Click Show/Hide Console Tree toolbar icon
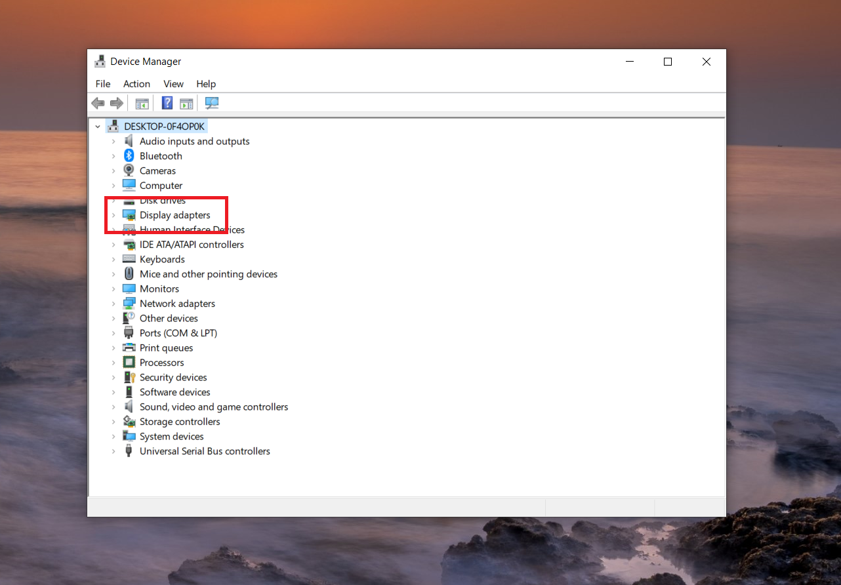The width and height of the screenshot is (841, 585). 142,103
